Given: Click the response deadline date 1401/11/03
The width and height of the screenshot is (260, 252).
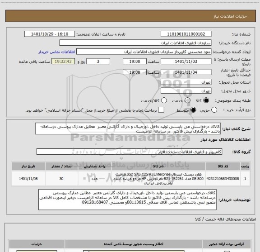Looking at the screenshot, I should (x=186, y=62).
